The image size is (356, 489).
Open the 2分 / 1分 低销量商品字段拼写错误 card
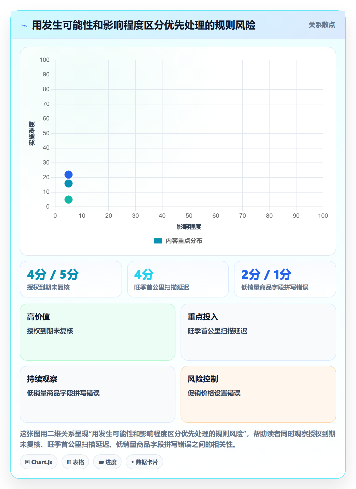[x=285, y=279]
